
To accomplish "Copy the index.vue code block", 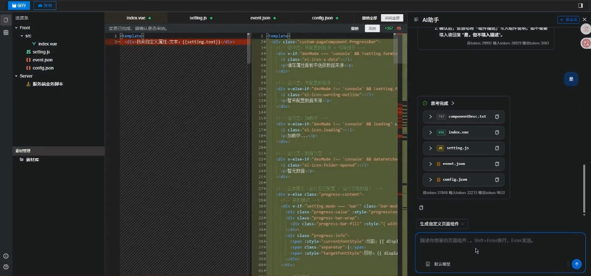I will pyautogui.click(x=497, y=133).
